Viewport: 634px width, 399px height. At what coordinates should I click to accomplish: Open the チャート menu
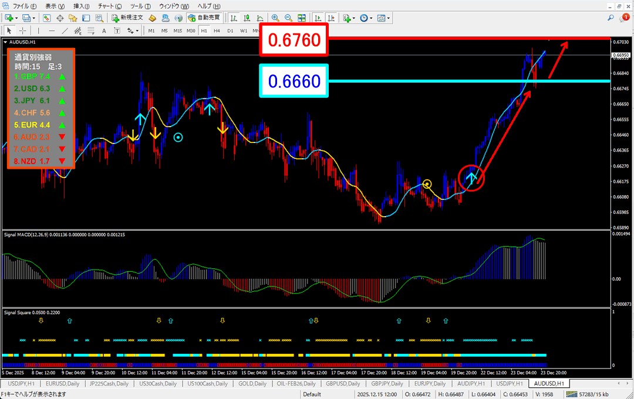click(110, 6)
